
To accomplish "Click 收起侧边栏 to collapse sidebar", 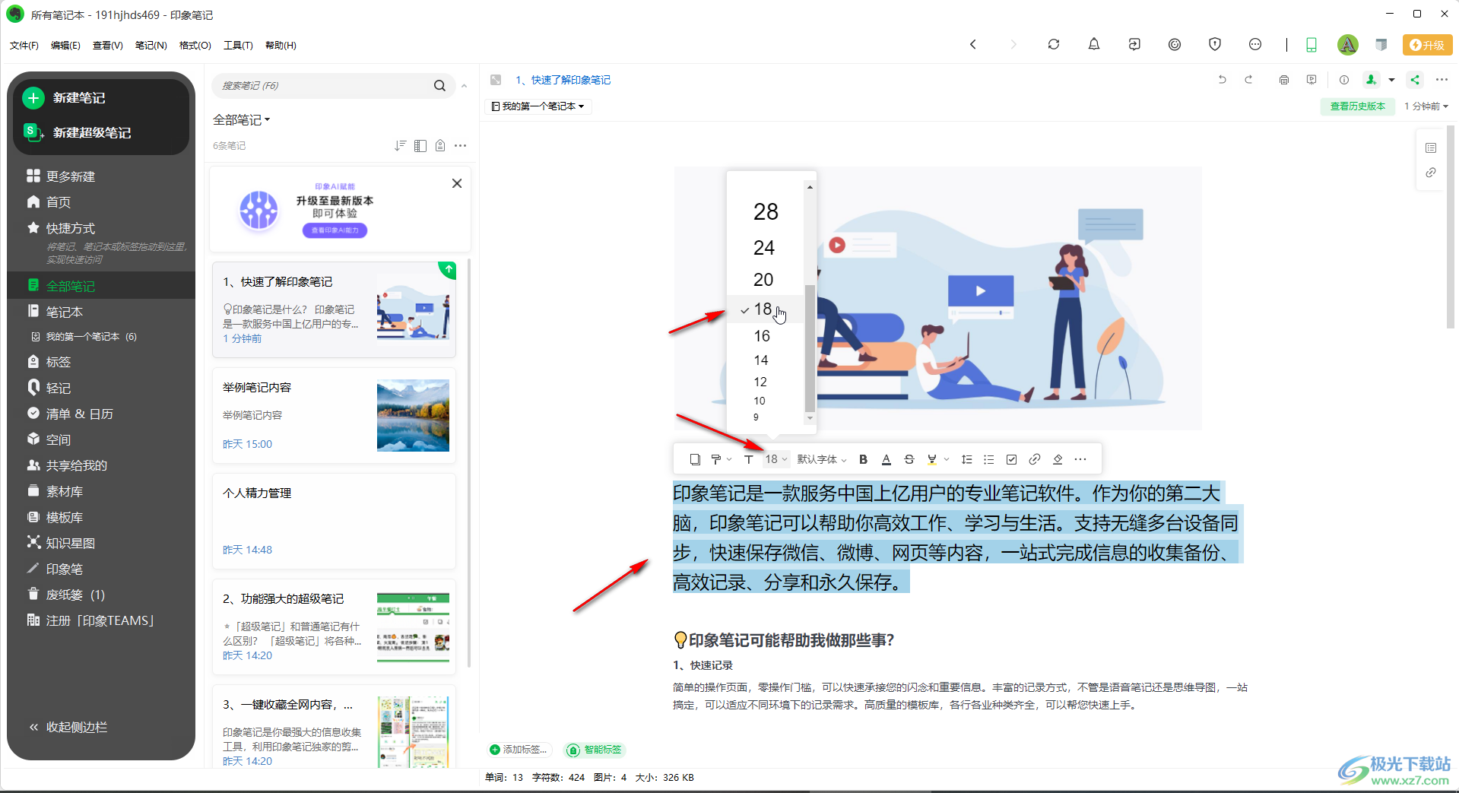I will (x=68, y=727).
